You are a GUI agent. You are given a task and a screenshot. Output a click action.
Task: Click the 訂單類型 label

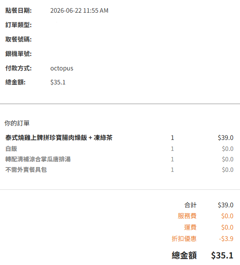[18, 25]
